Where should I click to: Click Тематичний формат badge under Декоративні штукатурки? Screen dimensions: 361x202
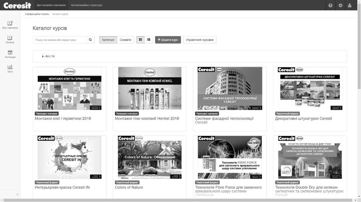[x=287, y=114]
